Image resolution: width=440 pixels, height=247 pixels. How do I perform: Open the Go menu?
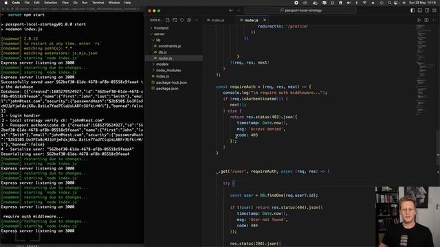pyautogui.click(x=75, y=3)
